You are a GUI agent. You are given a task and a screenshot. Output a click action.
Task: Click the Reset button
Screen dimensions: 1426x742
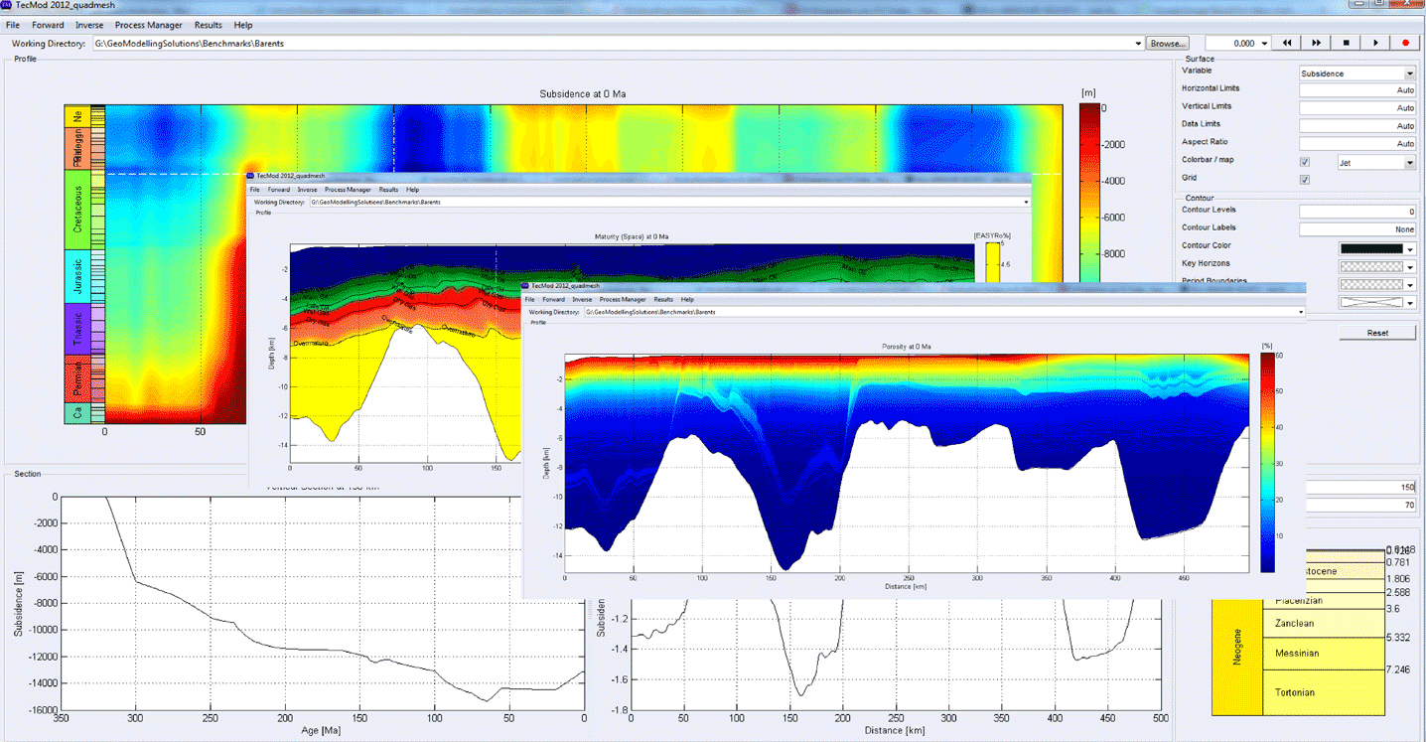[1377, 333]
